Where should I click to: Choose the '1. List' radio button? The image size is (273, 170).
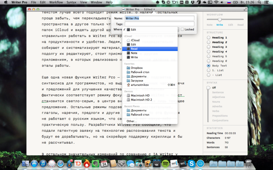208,70
